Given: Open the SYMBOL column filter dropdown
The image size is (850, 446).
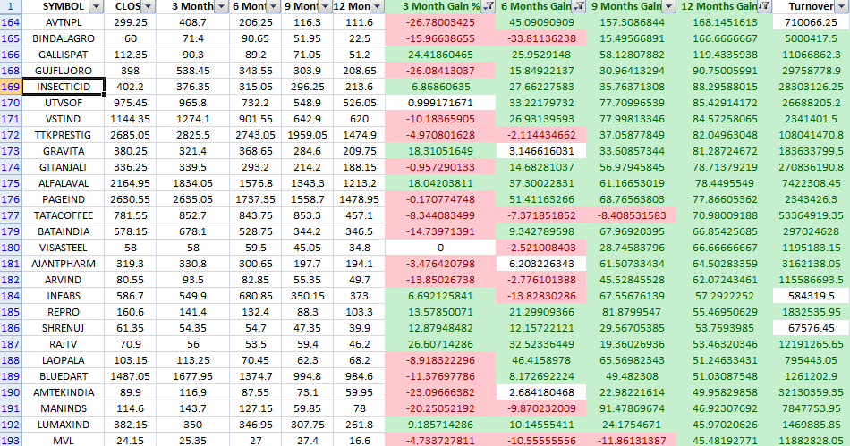Looking at the screenshot, I should point(96,6).
